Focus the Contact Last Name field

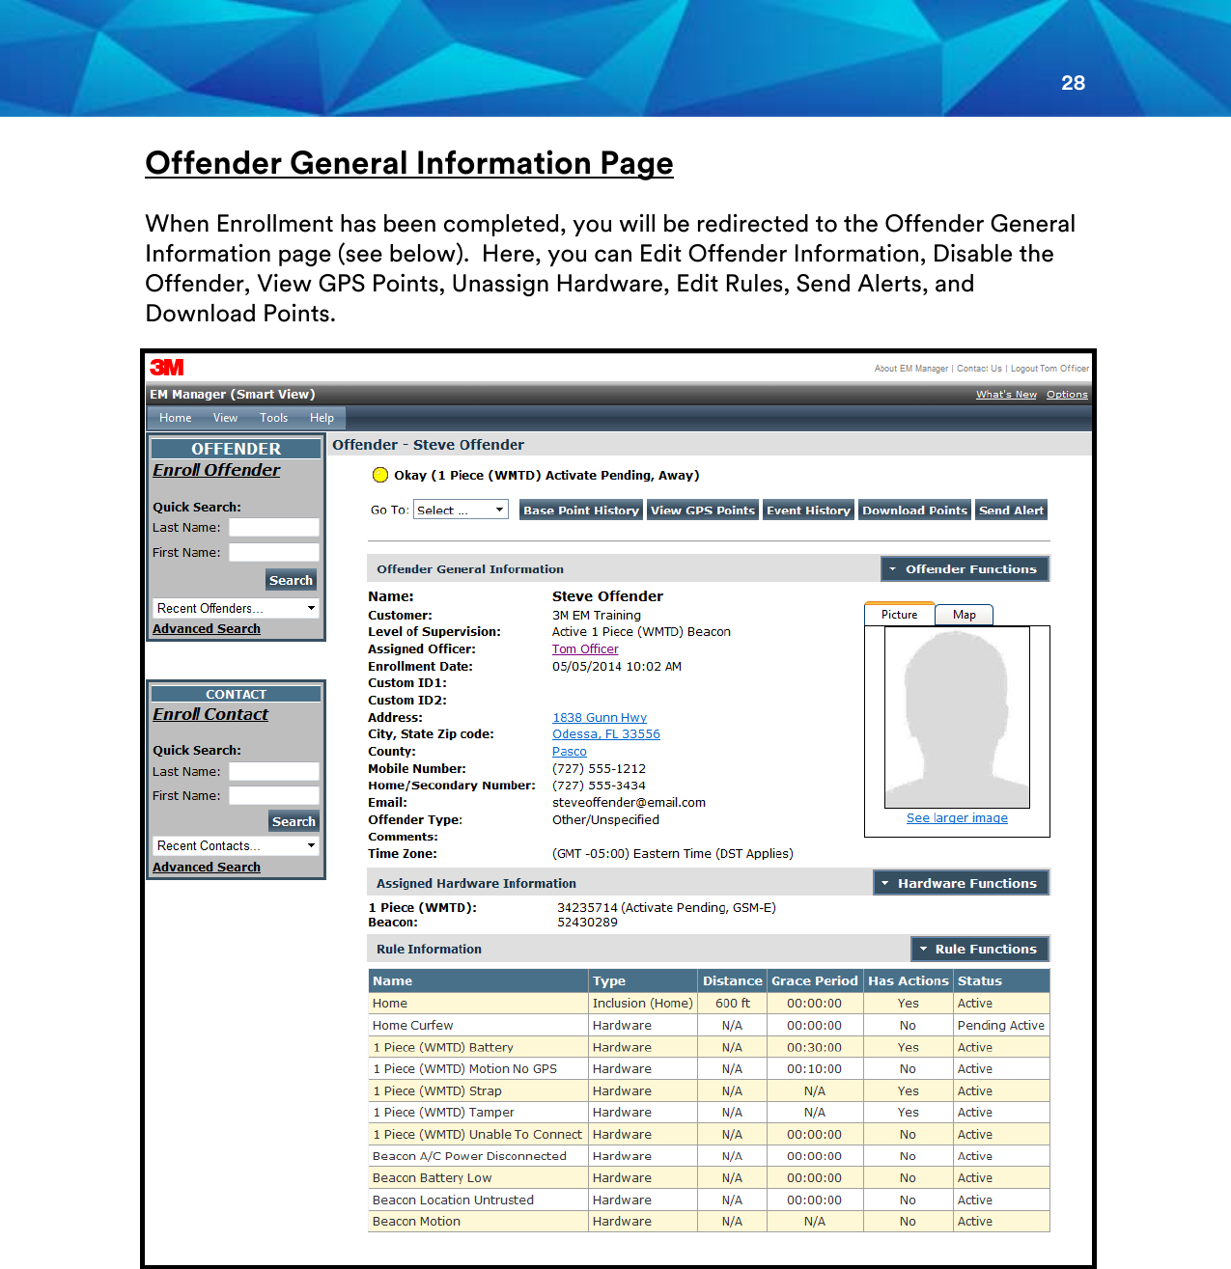pyautogui.click(x=274, y=771)
